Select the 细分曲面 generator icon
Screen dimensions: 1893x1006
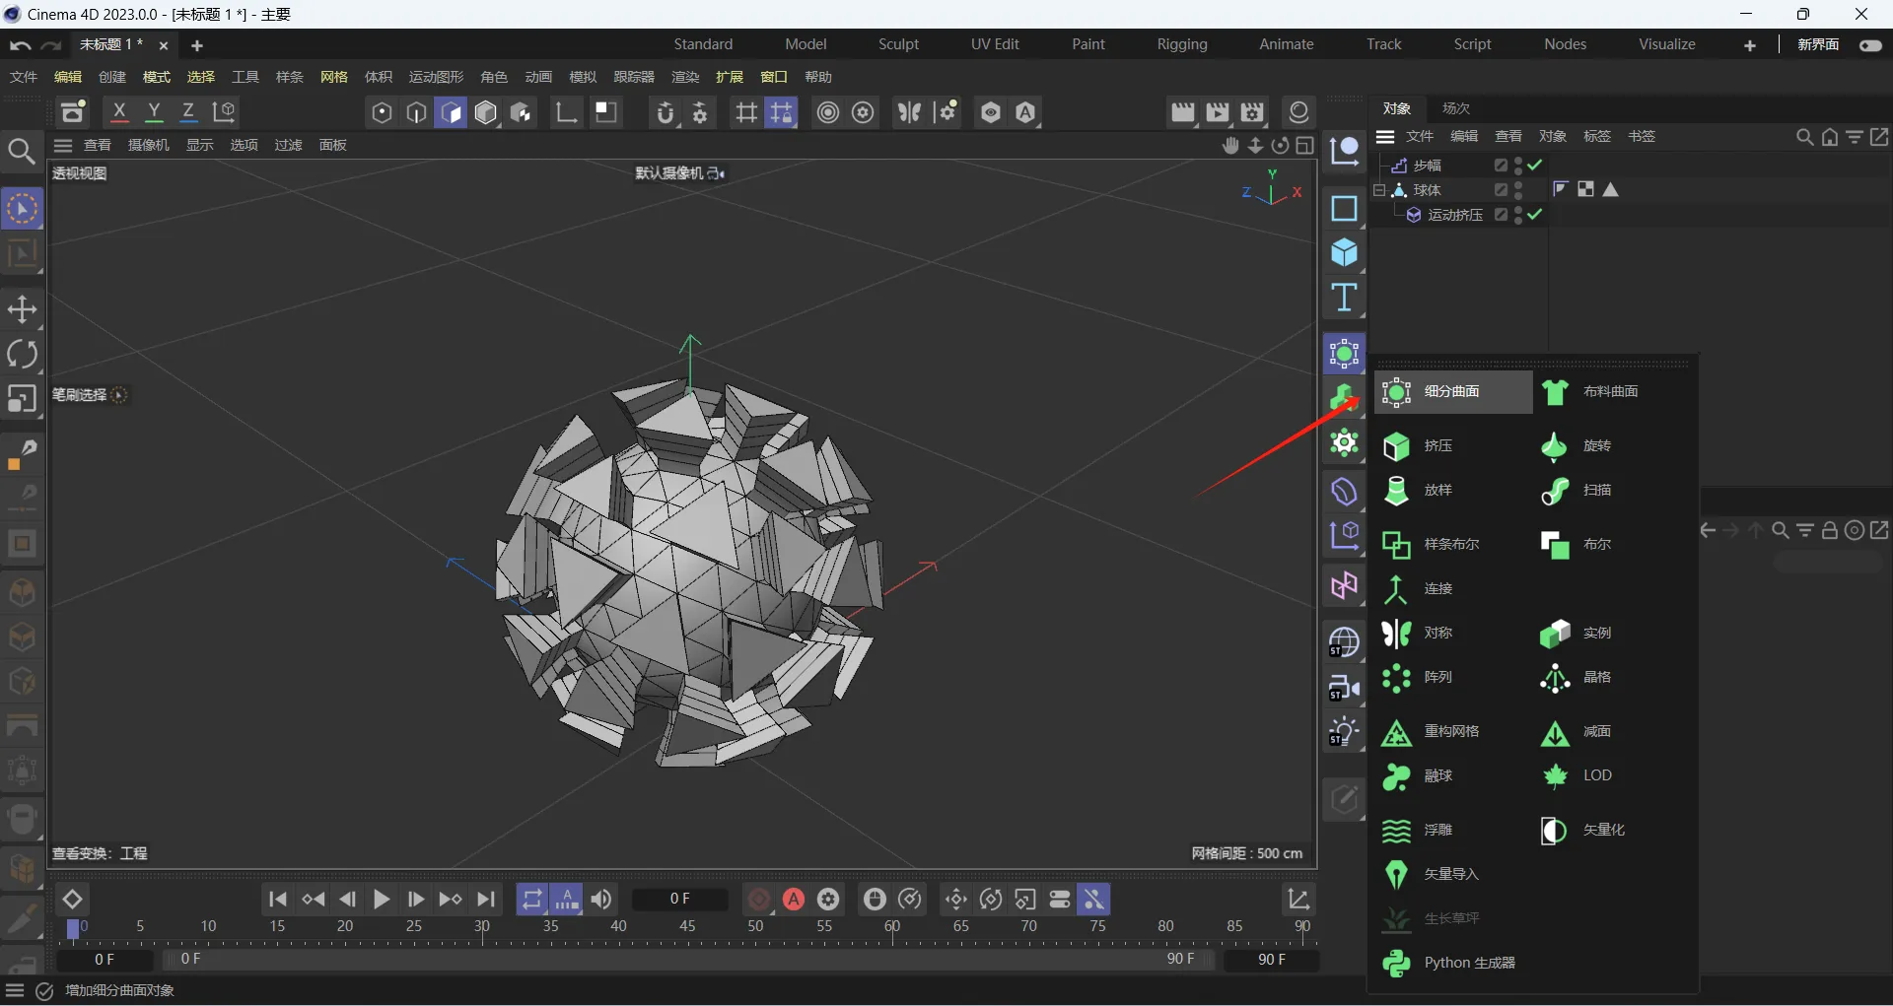1396,392
